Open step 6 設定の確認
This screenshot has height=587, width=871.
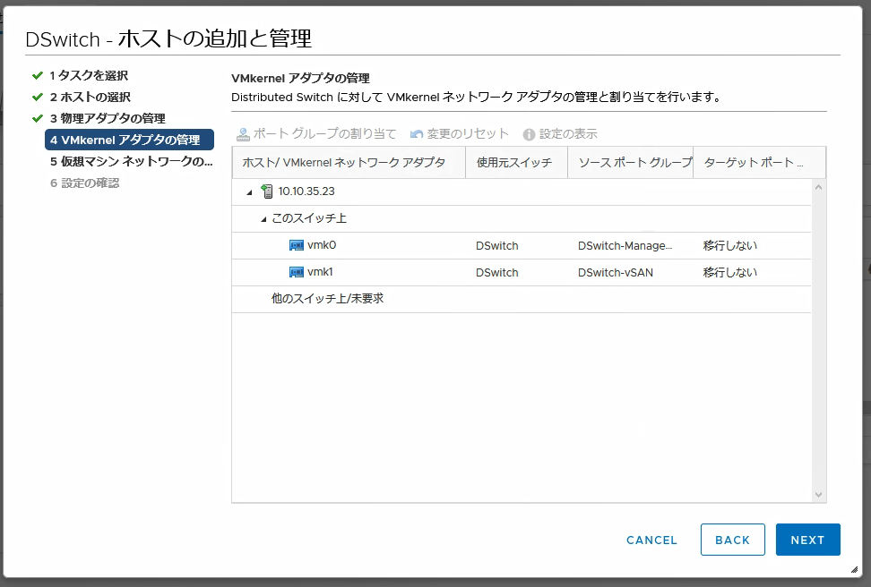84,183
